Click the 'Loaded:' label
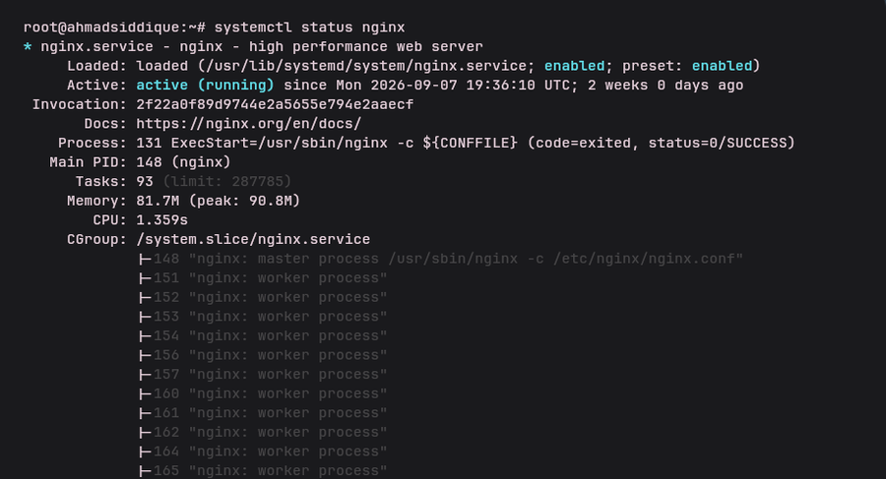This screenshot has width=886, height=479. [96, 66]
